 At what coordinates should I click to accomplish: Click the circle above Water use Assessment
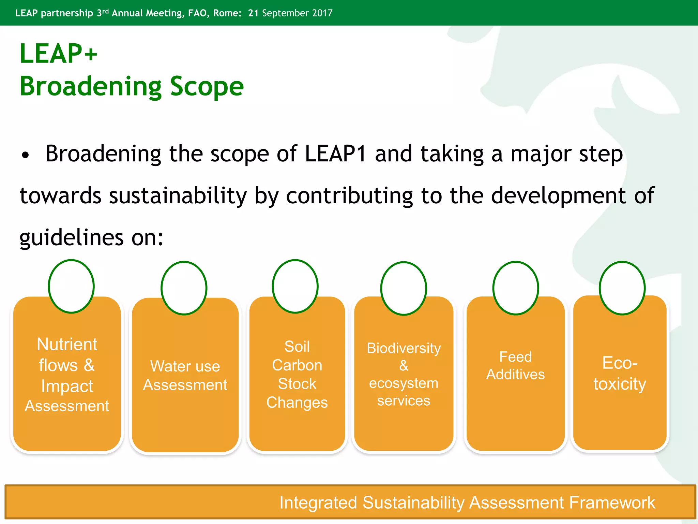coord(184,288)
